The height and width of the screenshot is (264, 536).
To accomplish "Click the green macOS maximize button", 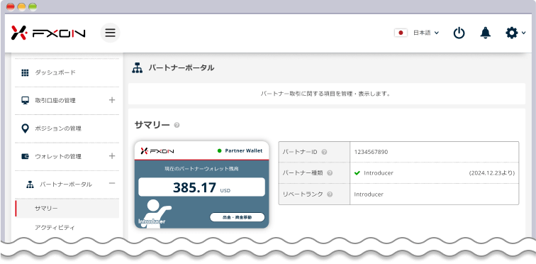I will [33, 7].
